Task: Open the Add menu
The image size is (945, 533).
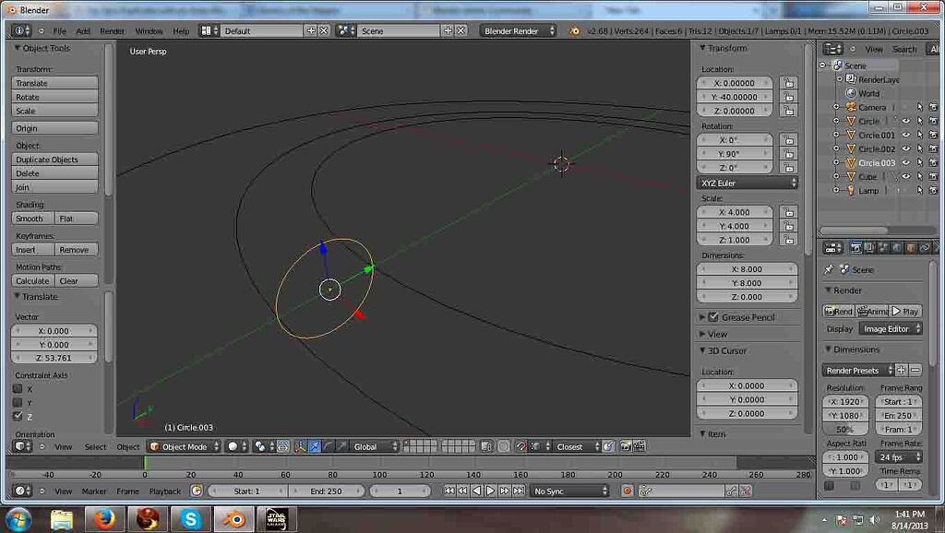Action: click(82, 30)
